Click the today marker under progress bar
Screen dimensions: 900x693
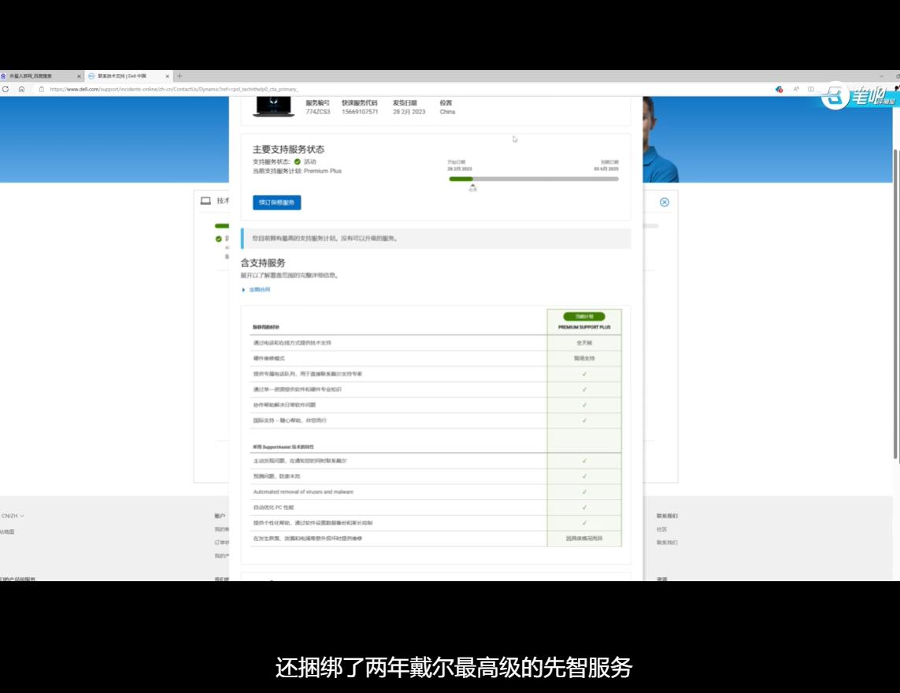pos(472,187)
